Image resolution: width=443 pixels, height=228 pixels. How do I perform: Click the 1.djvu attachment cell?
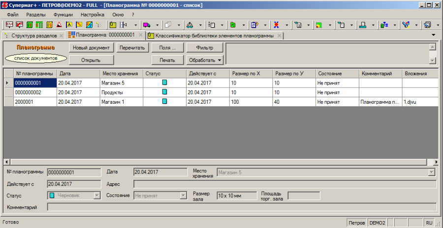pos(420,102)
